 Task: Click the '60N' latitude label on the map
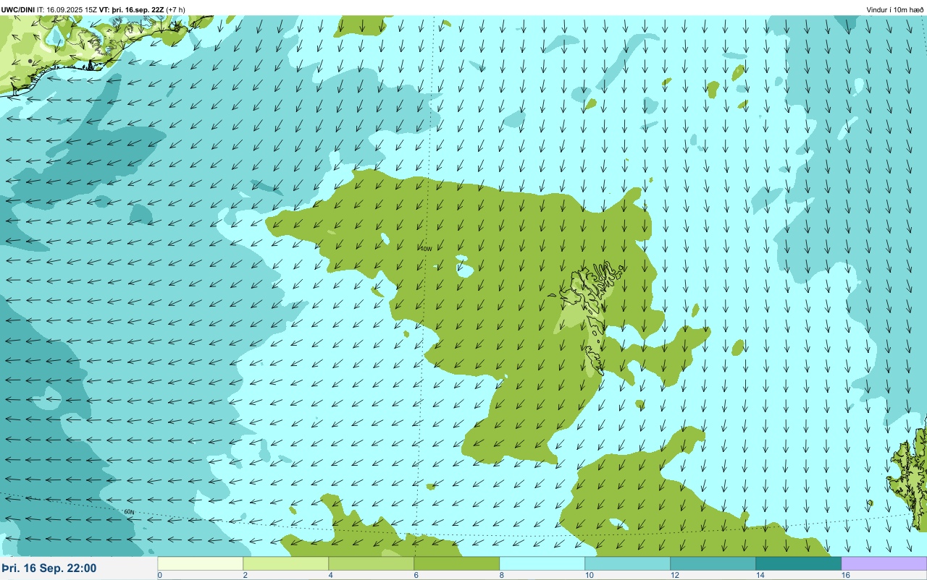coord(130,512)
